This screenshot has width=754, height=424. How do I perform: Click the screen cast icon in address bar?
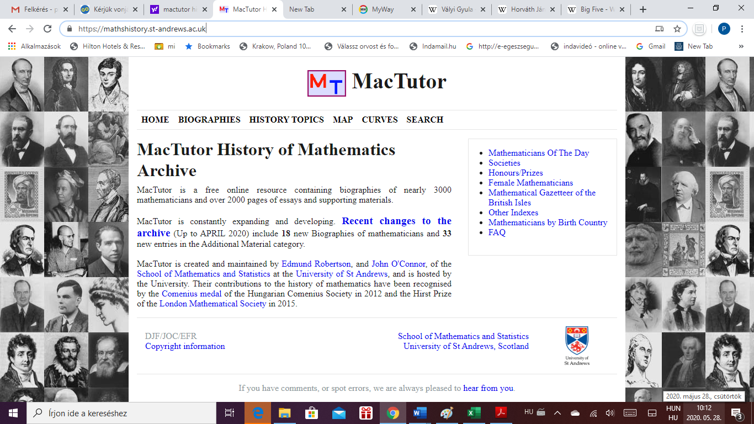(x=659, y=29)
